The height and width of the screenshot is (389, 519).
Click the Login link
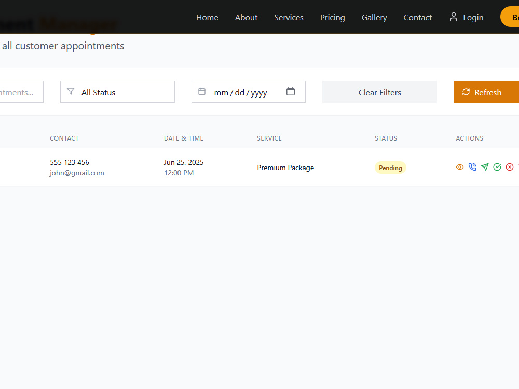pos(467,17)
